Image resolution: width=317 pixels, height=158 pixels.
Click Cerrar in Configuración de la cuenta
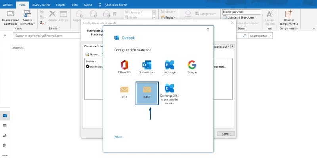[x=226, y=134]
